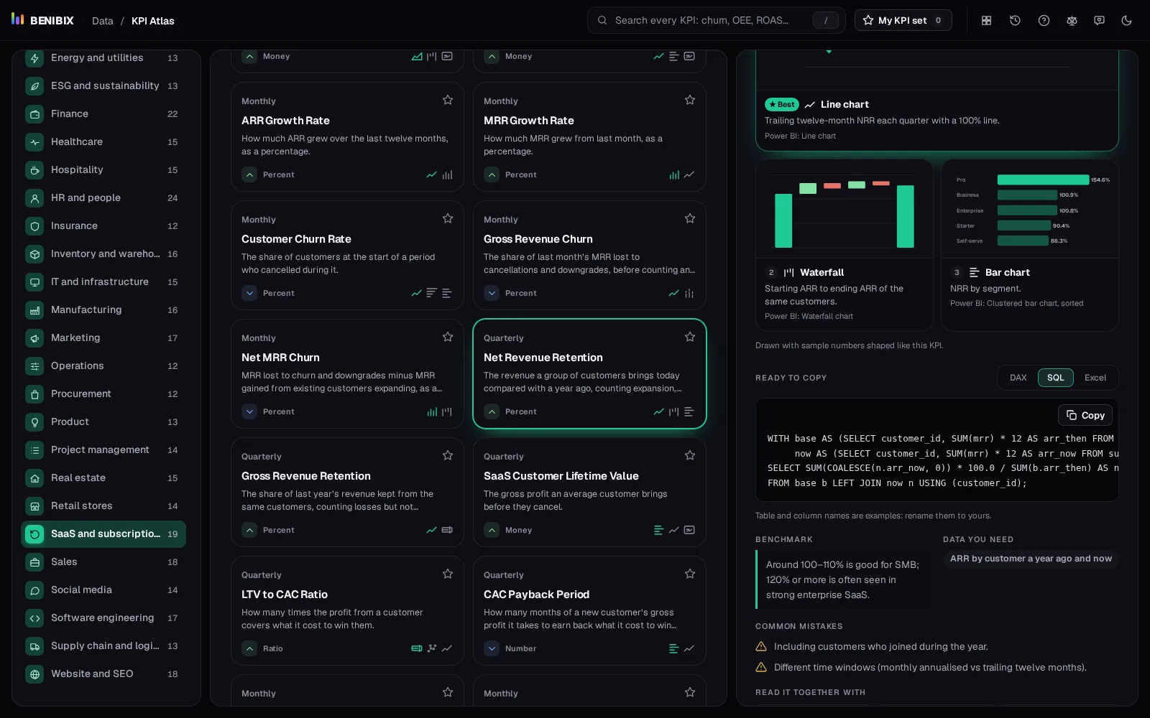Click the Healthcare category icon

pos(34,142)
